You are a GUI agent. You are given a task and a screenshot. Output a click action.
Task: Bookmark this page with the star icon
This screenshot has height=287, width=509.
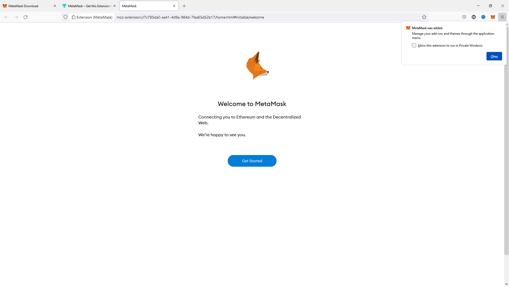[424, 17]
